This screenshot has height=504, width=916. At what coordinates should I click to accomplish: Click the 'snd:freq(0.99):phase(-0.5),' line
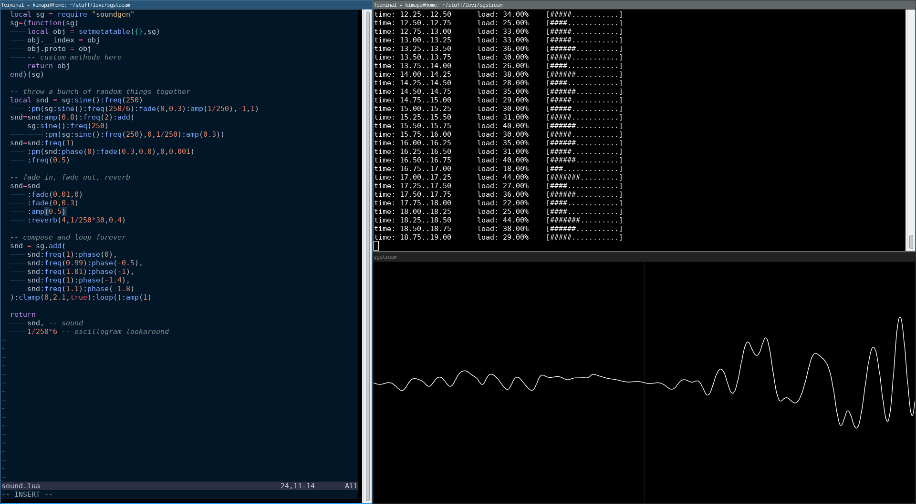pos(85,263)
